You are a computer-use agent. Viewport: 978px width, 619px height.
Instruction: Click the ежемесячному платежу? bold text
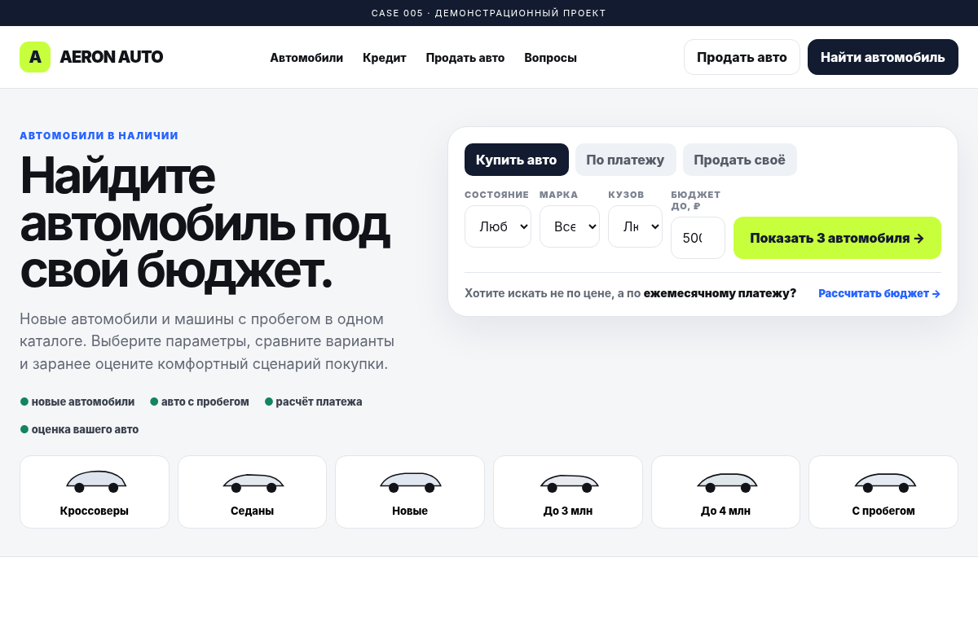pos(720,293)
